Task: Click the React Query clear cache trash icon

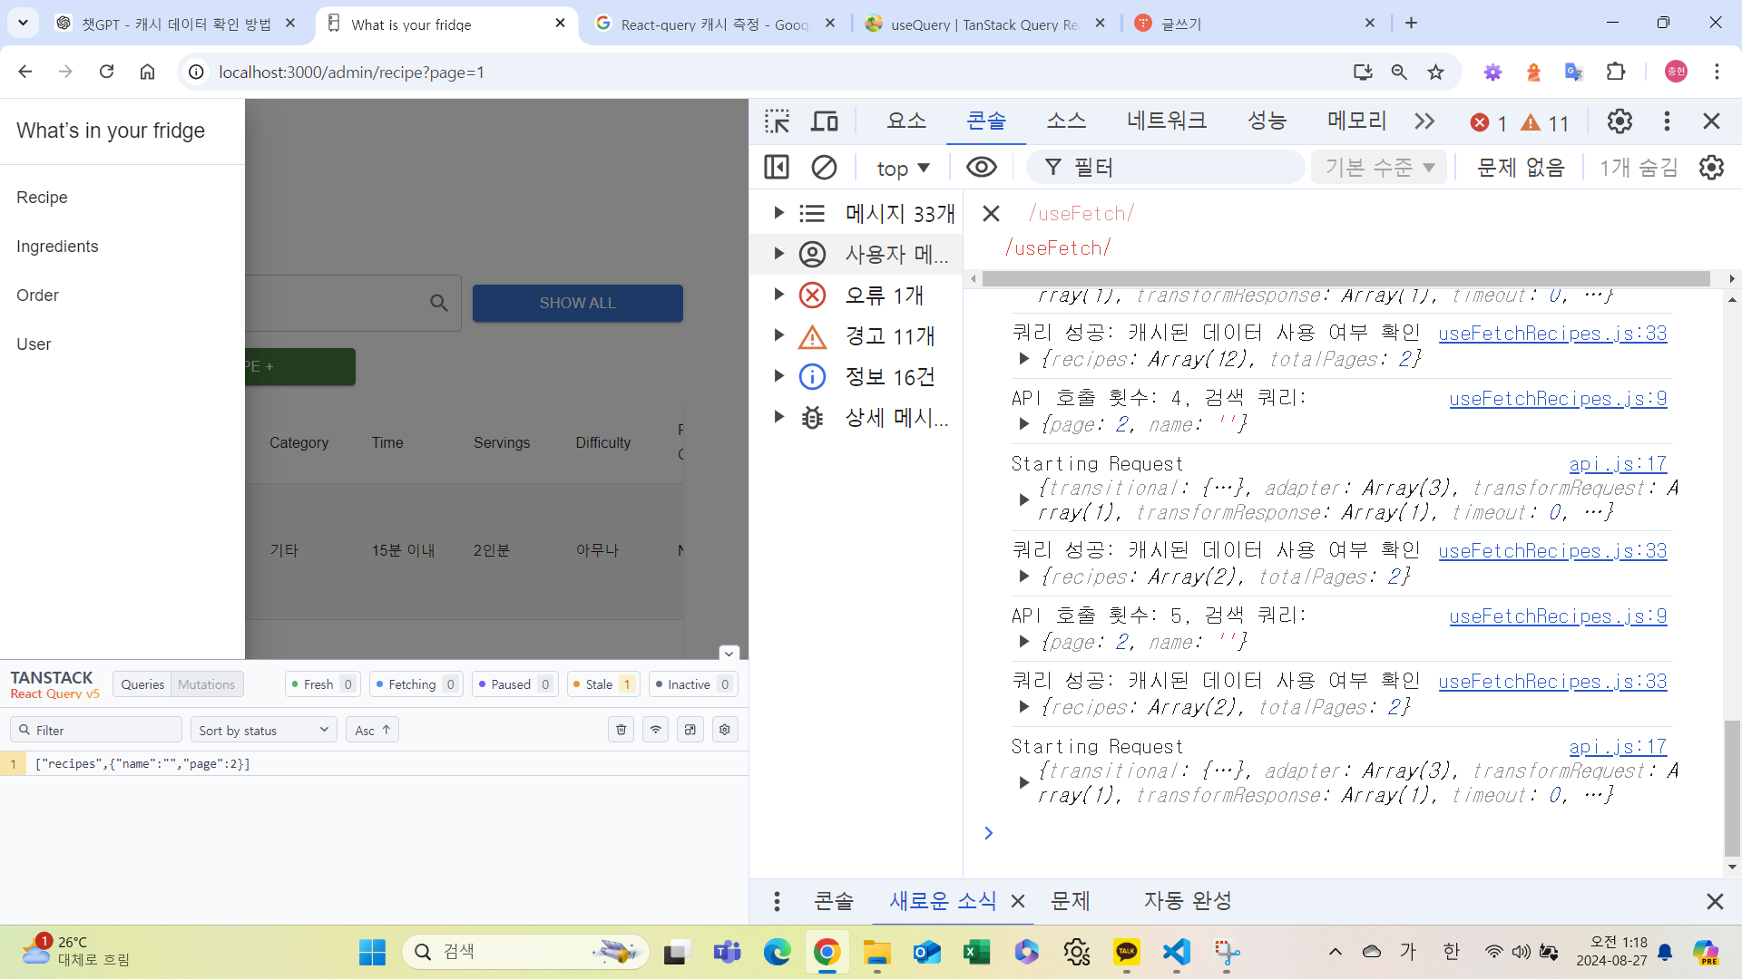Action: 621,730
